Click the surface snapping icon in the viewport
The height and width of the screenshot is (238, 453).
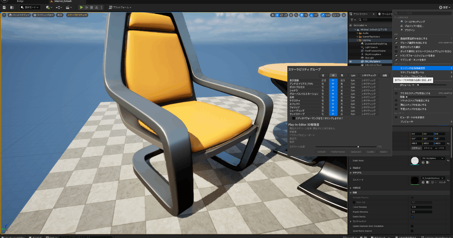coord(296,15)
